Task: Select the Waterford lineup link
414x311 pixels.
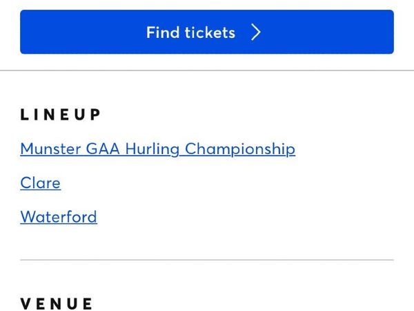Action: [x=59, y=217]
